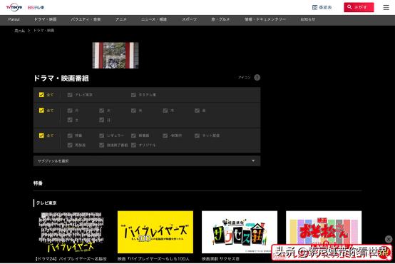Toggle the オリジナル checkbox
395x264 pixels.
133,146
